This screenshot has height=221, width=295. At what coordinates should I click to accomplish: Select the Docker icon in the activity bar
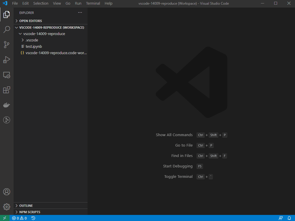(x=7, y=105)
